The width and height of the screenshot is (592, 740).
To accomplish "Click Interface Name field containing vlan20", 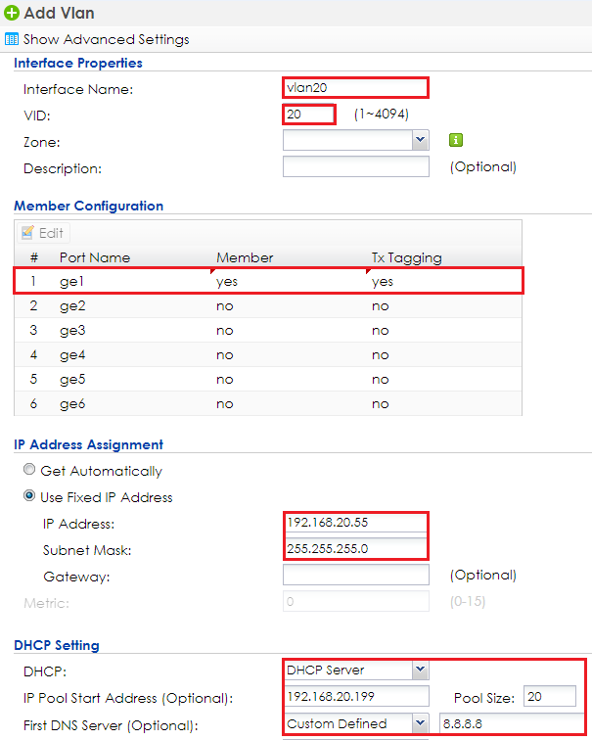I will coord(355,88).
